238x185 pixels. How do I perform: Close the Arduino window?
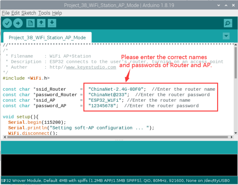[x=233, y=5]
